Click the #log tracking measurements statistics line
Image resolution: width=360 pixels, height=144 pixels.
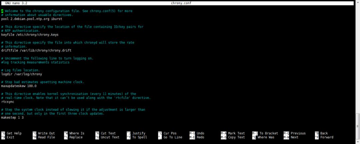tap(35, 62)
